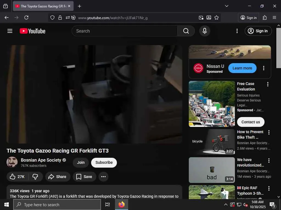Open options for Epic RAF Typhoon video
This screenshot has width=281, height=210.
[269, 188]
